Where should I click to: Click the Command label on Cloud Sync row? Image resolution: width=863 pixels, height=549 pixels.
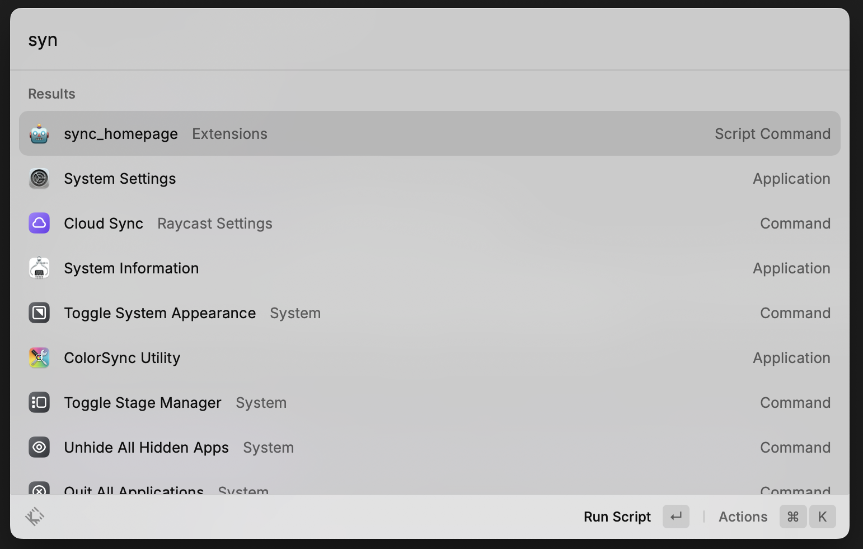pyautogui.click(x=795, y=224)
